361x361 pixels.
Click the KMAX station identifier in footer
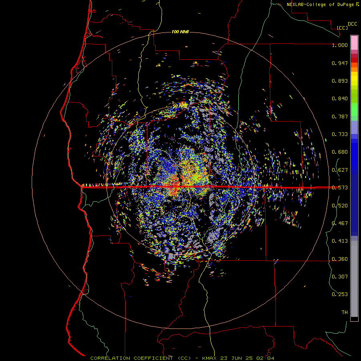point(210,358)
